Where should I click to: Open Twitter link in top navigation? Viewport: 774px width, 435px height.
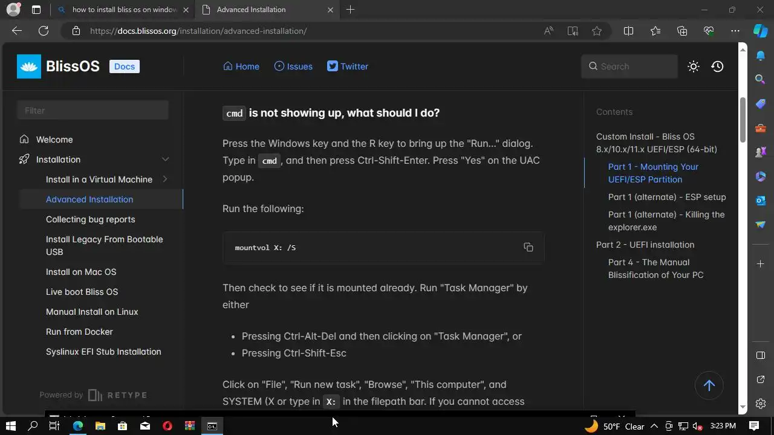348,66
